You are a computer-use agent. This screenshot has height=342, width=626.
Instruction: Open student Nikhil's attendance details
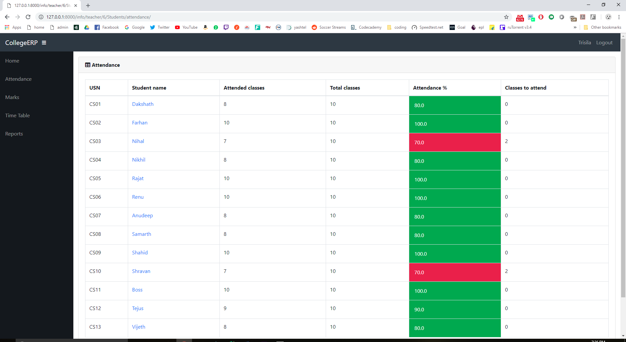[x=139, y=160]
